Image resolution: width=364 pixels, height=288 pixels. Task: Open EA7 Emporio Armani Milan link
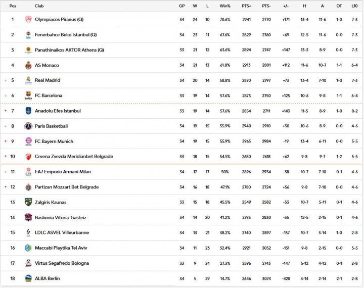coord(63,172)
